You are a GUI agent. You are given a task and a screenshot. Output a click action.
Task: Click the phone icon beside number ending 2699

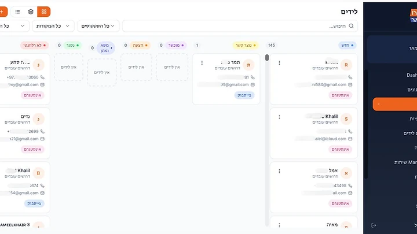pos(42,131)
